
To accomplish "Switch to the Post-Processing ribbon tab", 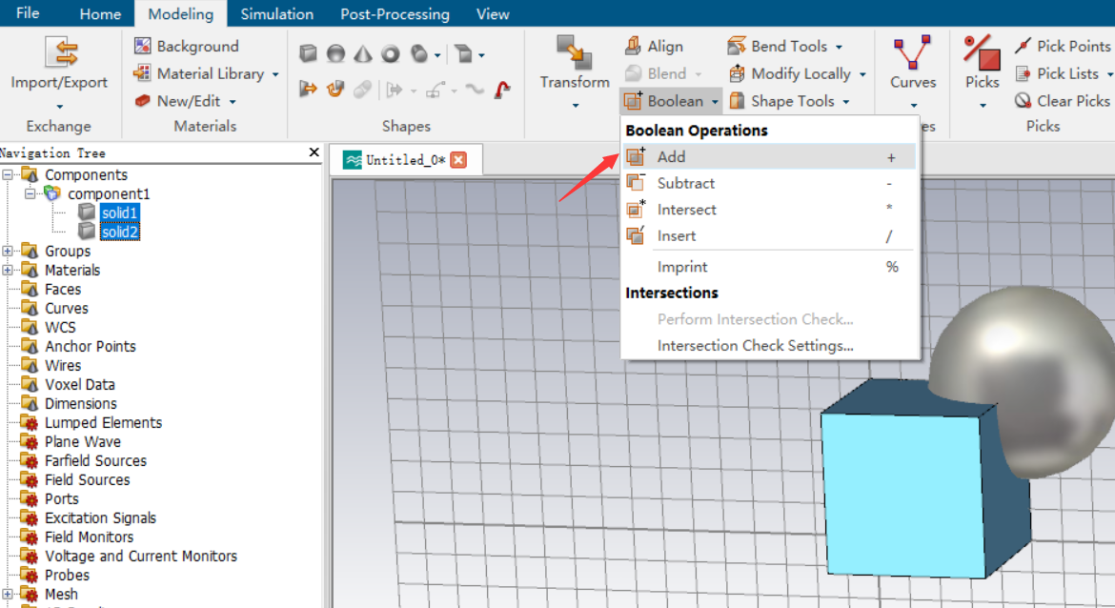I will click(x=395, y=13).
